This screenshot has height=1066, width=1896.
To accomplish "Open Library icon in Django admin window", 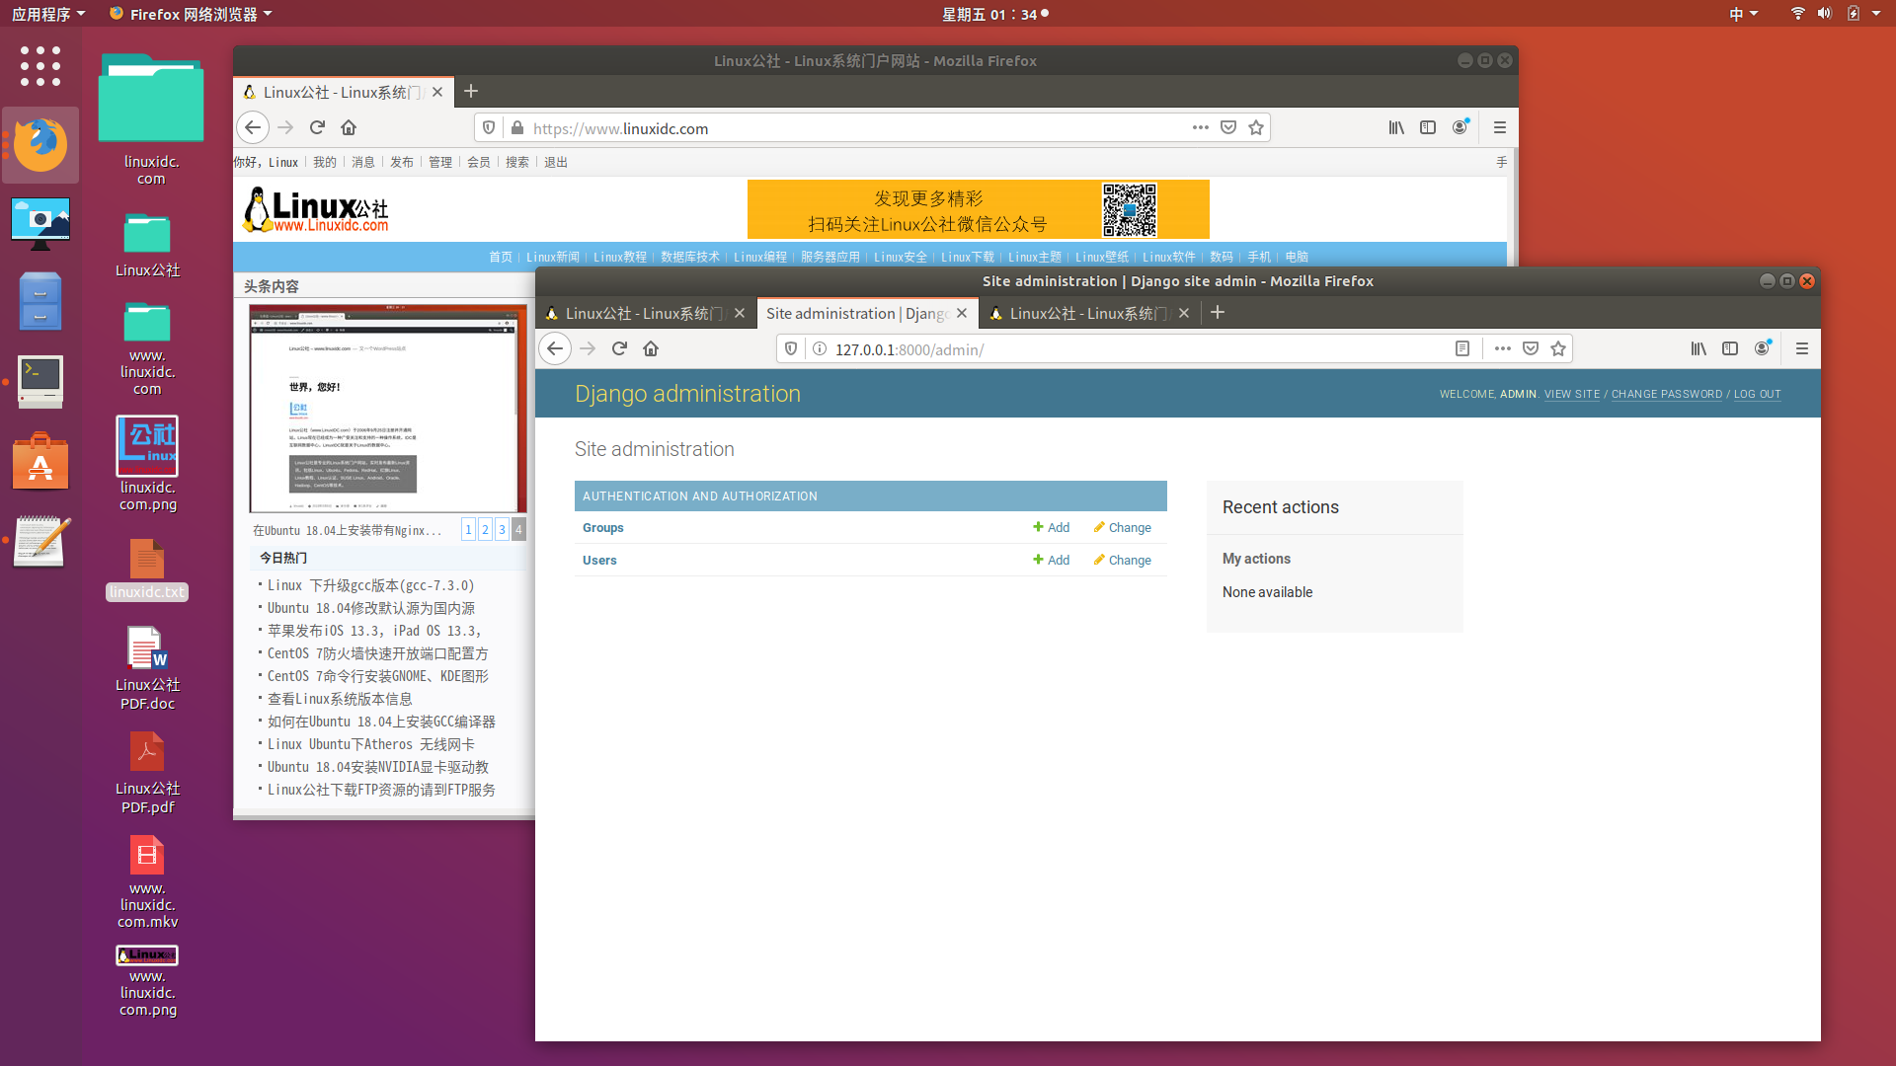I will pos(1698,348).
